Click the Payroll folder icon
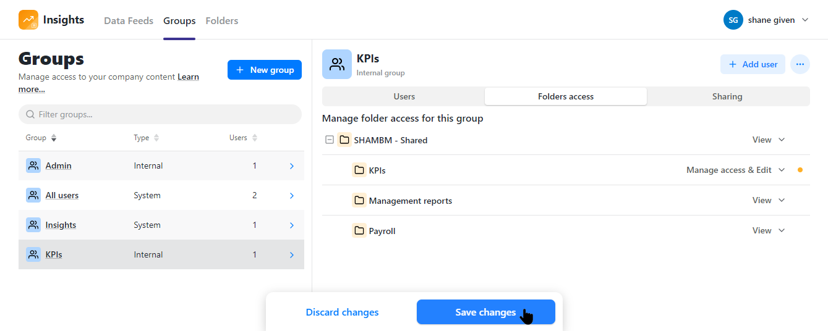828x331 pixels. pyautogui.click(x=359, y=231)
